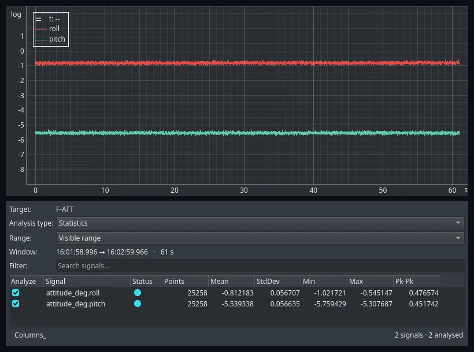Focus the Search signals filter field
Screen dimensions: 474x352
(260, 265)
